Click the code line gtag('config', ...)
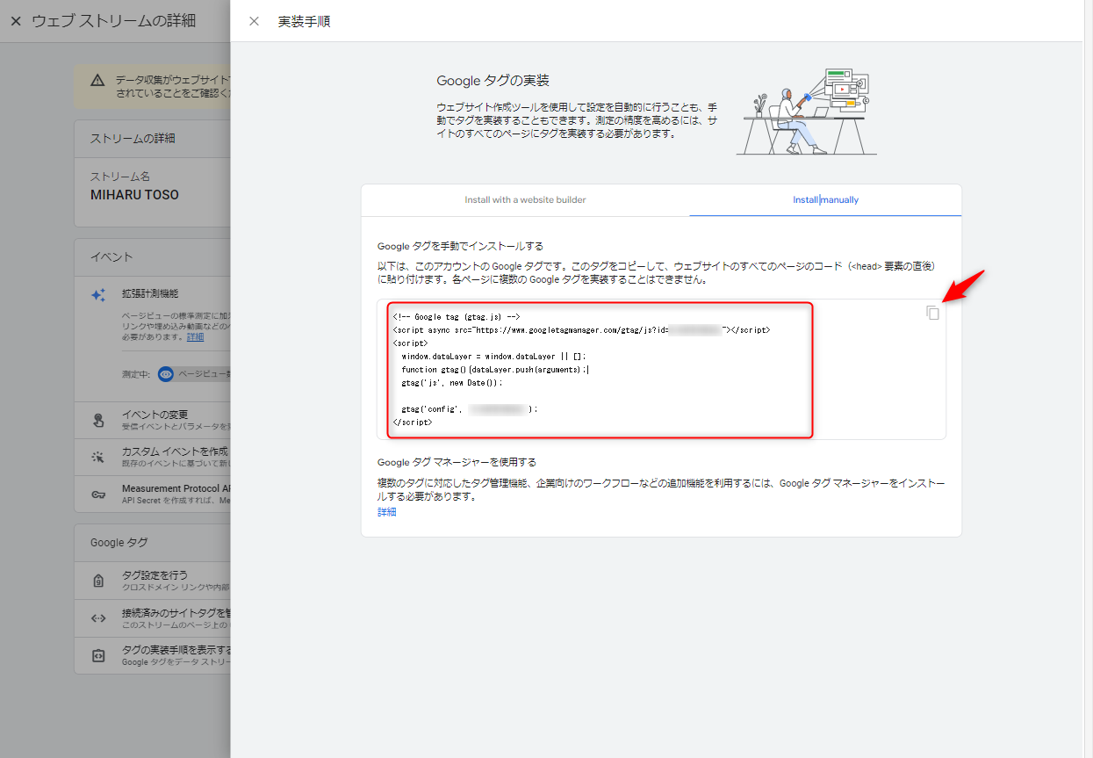This screenshot has width=1093, height=758. [469, 409]
